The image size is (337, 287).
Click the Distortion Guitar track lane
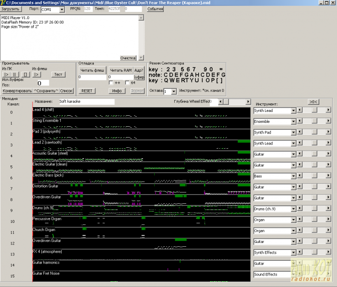[x=141, y=189]
